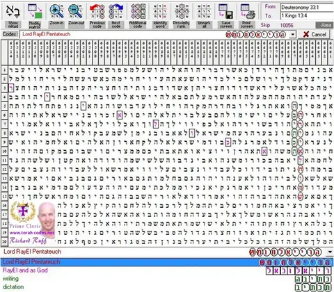Click the row 20 number header
This screenshot has width=334, height=292.
(x=4, y=241)
